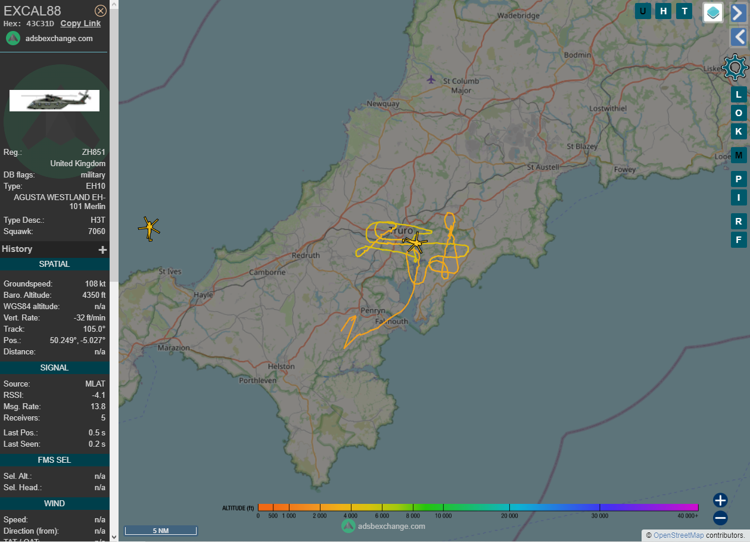Select the helicopter icon off the coast

pyautogui.click(x=149, y=228)
